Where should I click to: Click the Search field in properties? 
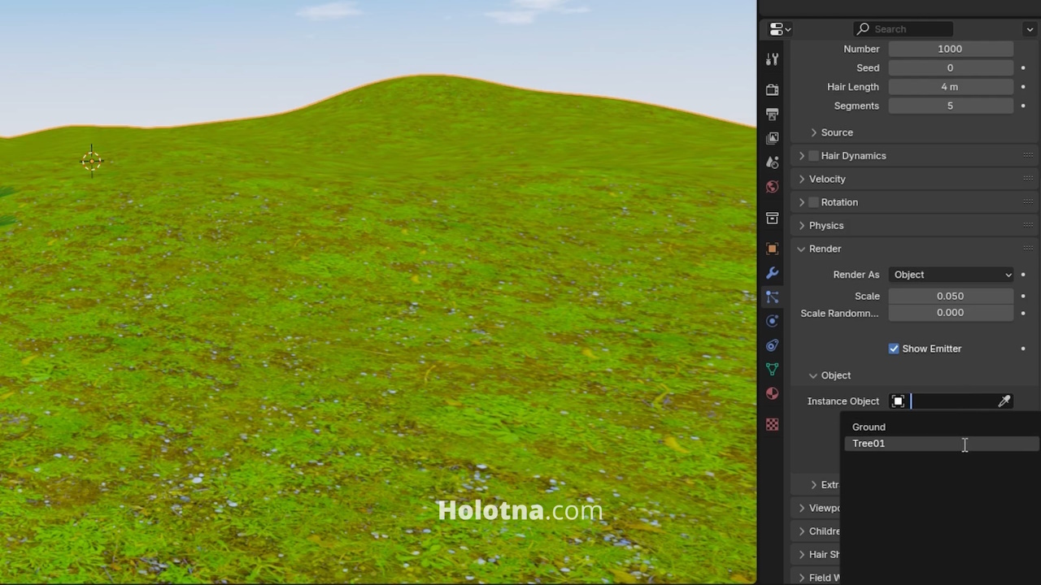(903, 28)
